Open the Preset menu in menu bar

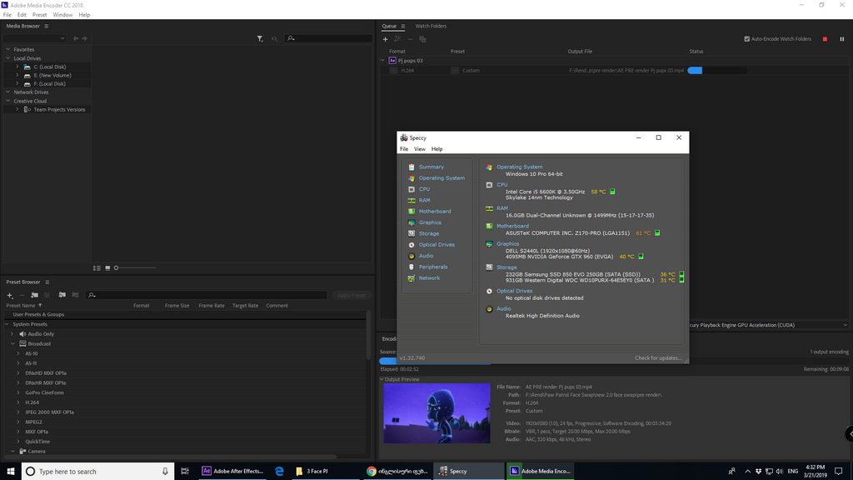tap(39, 15)
